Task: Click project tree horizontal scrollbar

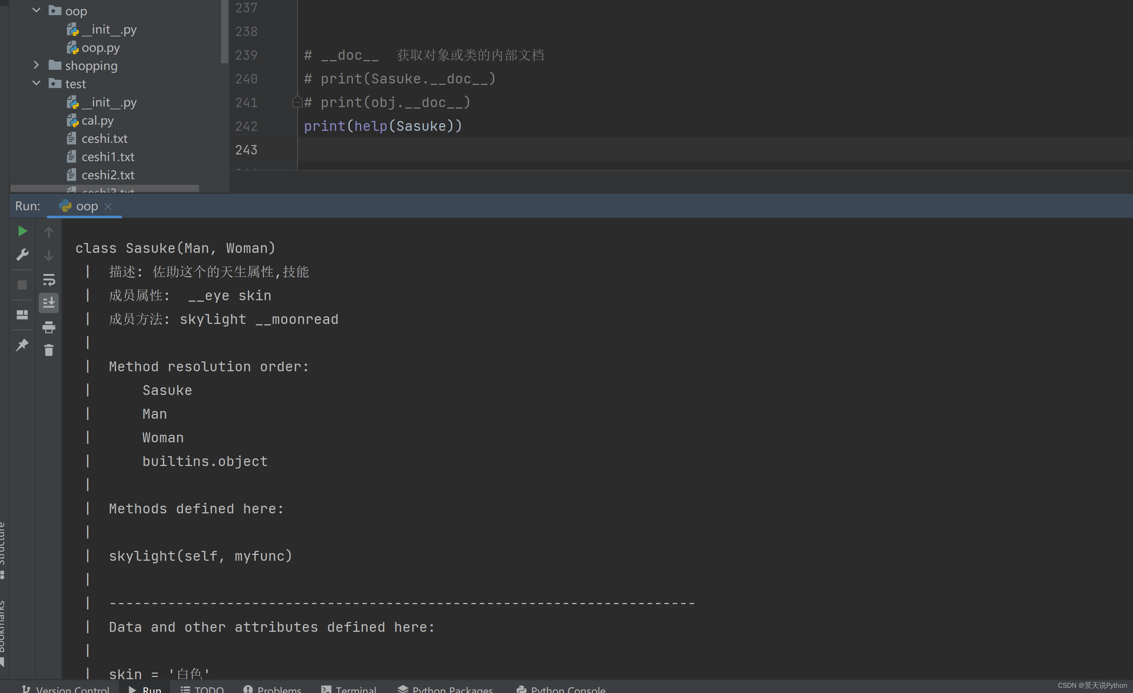Action: click(105, 188)
